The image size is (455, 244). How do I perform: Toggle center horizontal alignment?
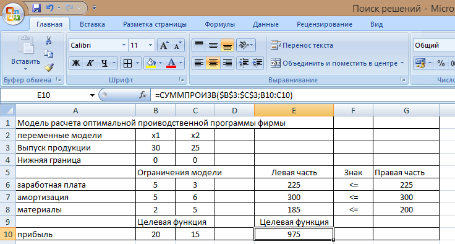pyautogui.click(x=213, y=63)
